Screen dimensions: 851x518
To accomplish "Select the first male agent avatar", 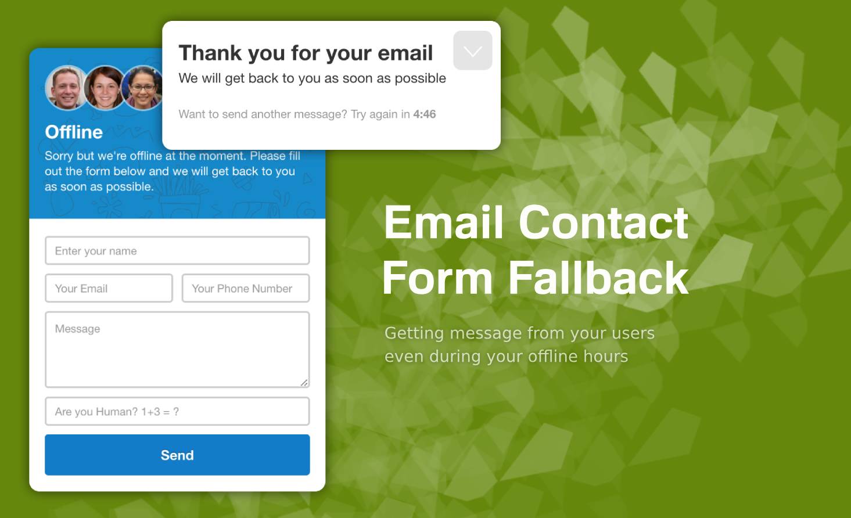I will tap(66, 88).
